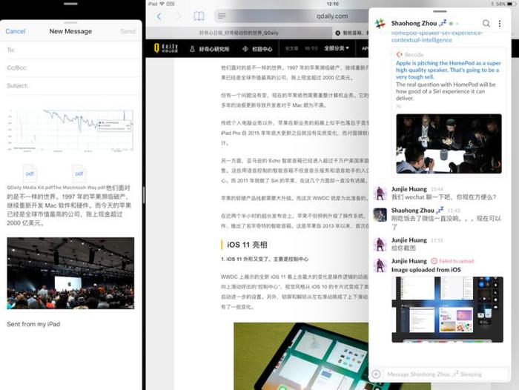Image resolution: width=519 pixels, height=390 pixels.
Task: Tap the Safari forward arrow
Action: 179,16
